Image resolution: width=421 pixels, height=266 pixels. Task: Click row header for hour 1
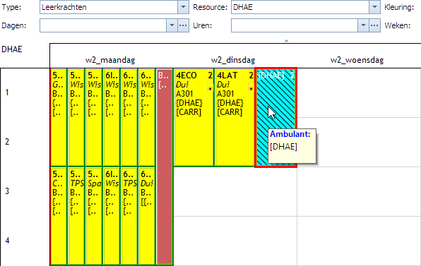click(7, 92)
